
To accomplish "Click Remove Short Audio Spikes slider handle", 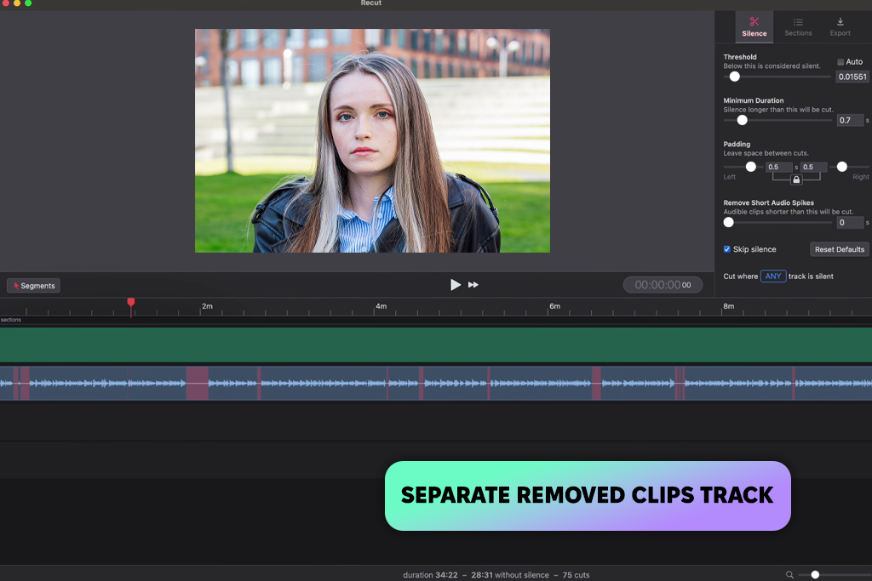I will [729, 222].
